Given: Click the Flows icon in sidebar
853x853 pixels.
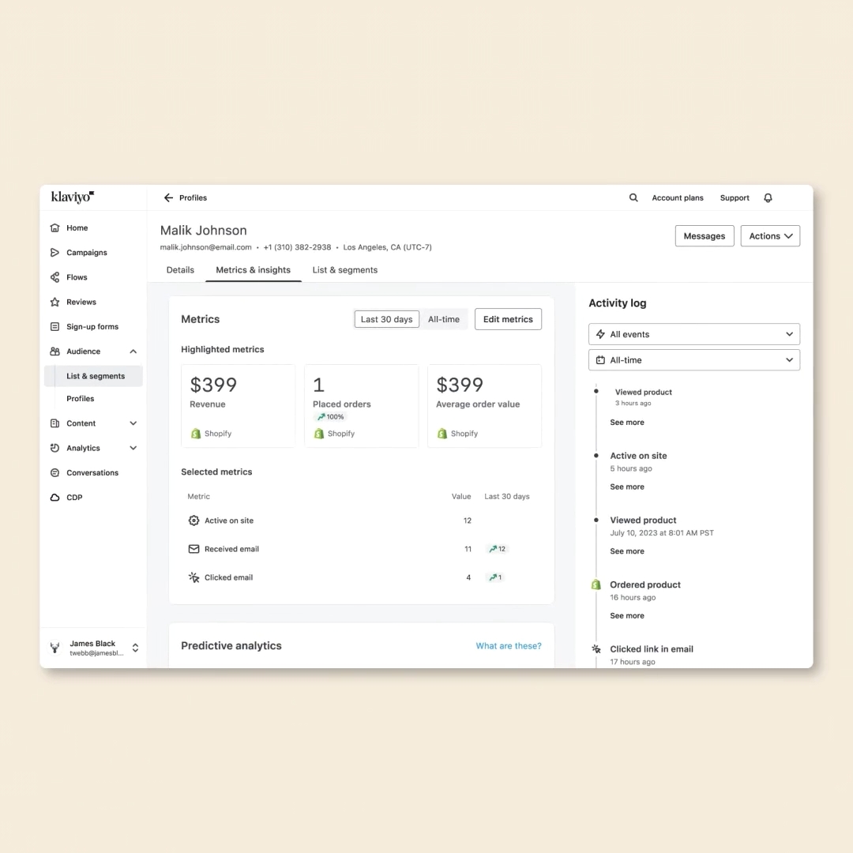Looking at the screenshot, I should point(54,277).
